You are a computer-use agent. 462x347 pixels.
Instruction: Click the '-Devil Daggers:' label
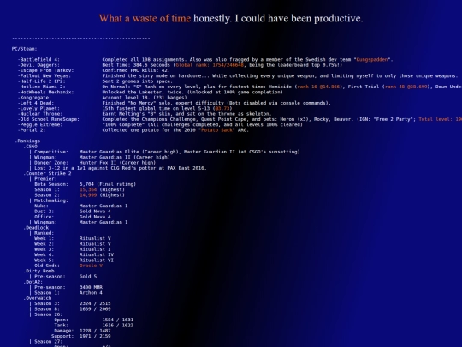pyautogui.click(x=38, y=65)
